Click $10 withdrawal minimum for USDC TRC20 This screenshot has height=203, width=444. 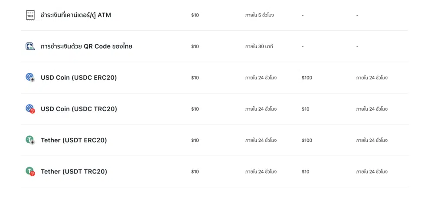tap(305, 109)
